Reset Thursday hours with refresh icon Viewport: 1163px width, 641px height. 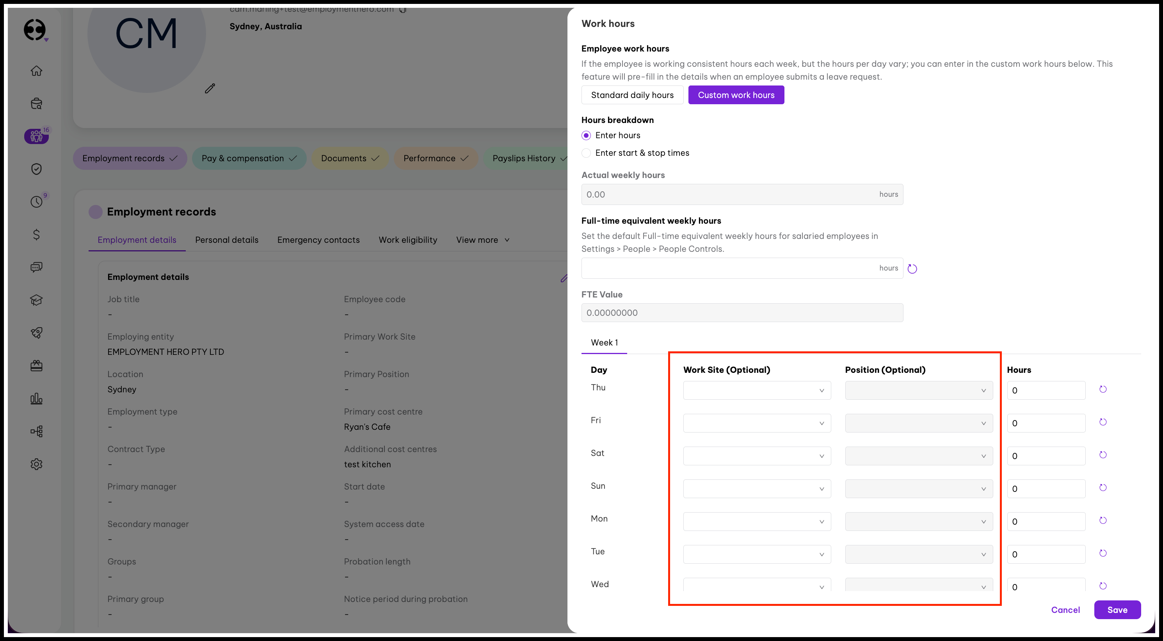click(1103, 389)
